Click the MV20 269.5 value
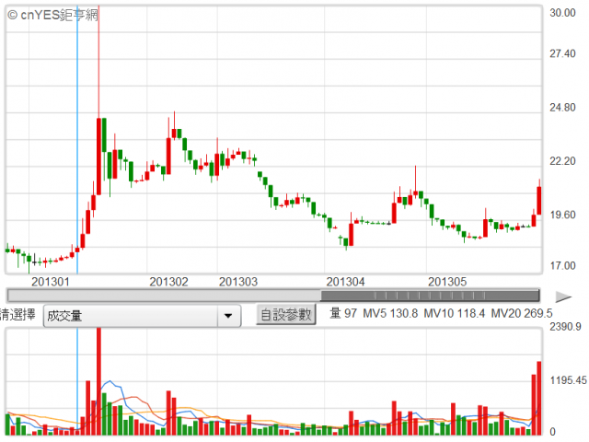The height and width of the screenshot is (442, 589). click(522, 313)
